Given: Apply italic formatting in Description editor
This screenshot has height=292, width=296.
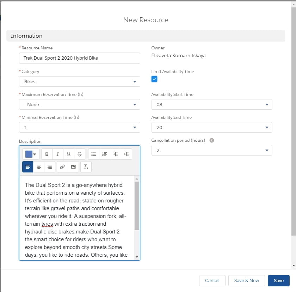Looking at the screenshot, I should (x=58, y=154).
